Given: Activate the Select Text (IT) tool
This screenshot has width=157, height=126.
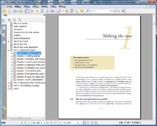Looking at the screenshot, I should click(x=48, y=11).
